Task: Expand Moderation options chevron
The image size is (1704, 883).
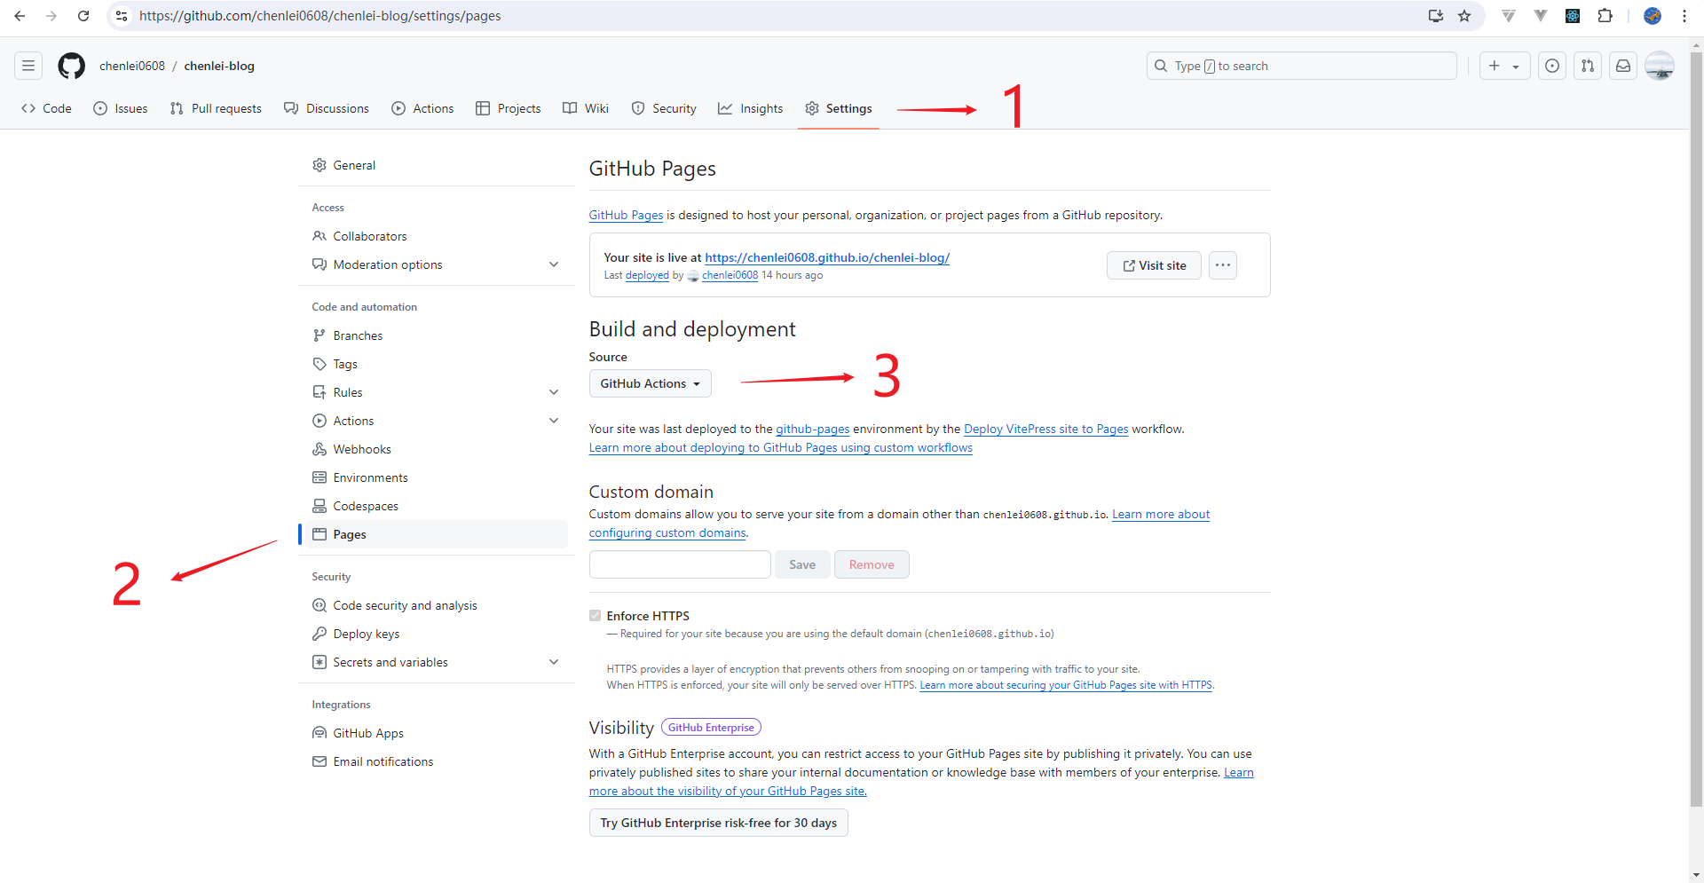Action: [x=554, y=264]
